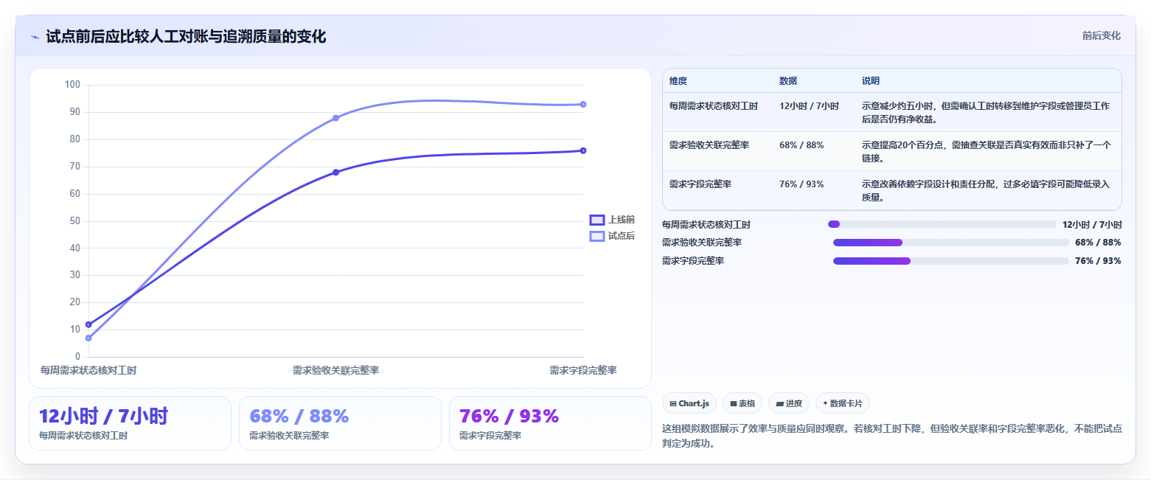
Task: Click the 76% / 93% value beside the progress bar
Action: click(1098, 261)
